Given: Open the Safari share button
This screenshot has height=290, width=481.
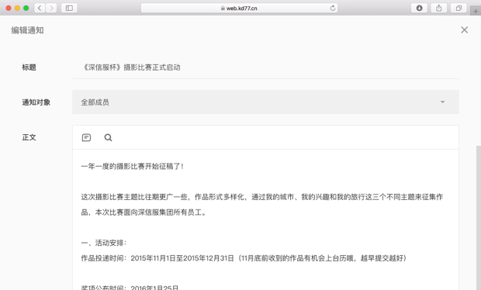Looking at the screenshot, I should coord(438,8).
